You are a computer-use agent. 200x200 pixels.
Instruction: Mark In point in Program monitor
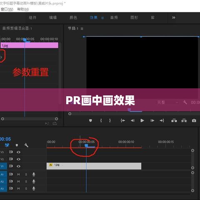click(101, 120)
